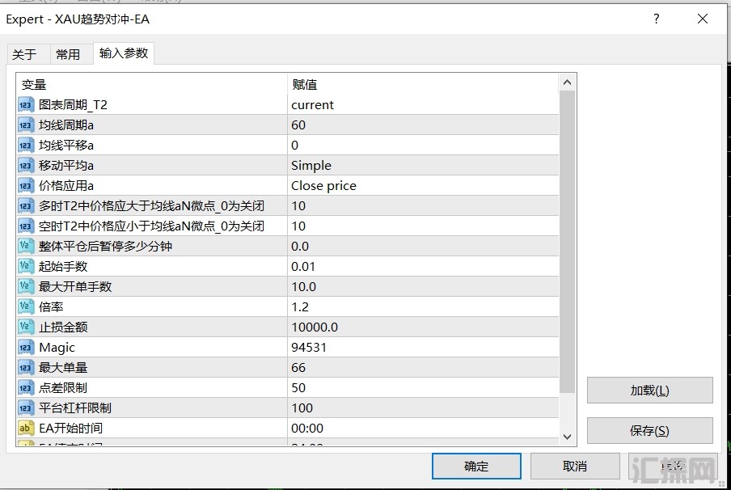Screen dimensions: 731x490
Task: Click the icon next to 倍率
Action: coord(26,307)
